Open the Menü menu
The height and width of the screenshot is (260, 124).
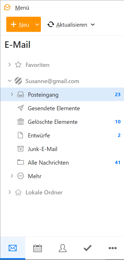click(x=22, y=8)
